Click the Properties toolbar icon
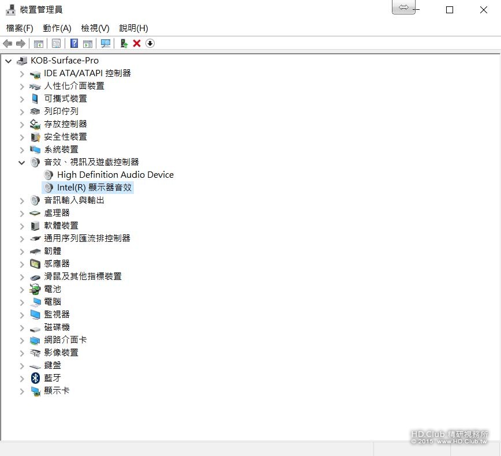 [x=56, y=43]
